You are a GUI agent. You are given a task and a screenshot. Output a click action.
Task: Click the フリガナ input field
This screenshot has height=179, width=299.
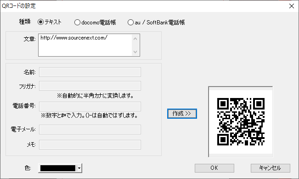[90, 86]
